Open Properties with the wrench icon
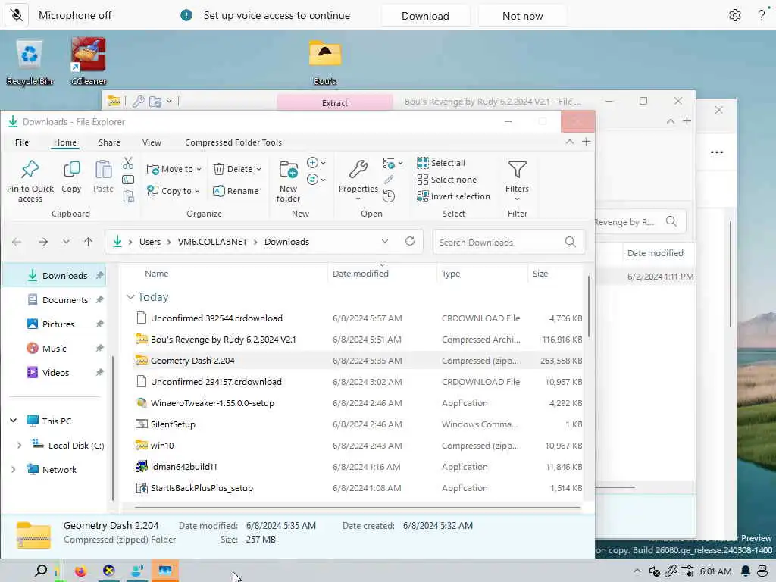This screenshot has height=582, width=776. 358,169
